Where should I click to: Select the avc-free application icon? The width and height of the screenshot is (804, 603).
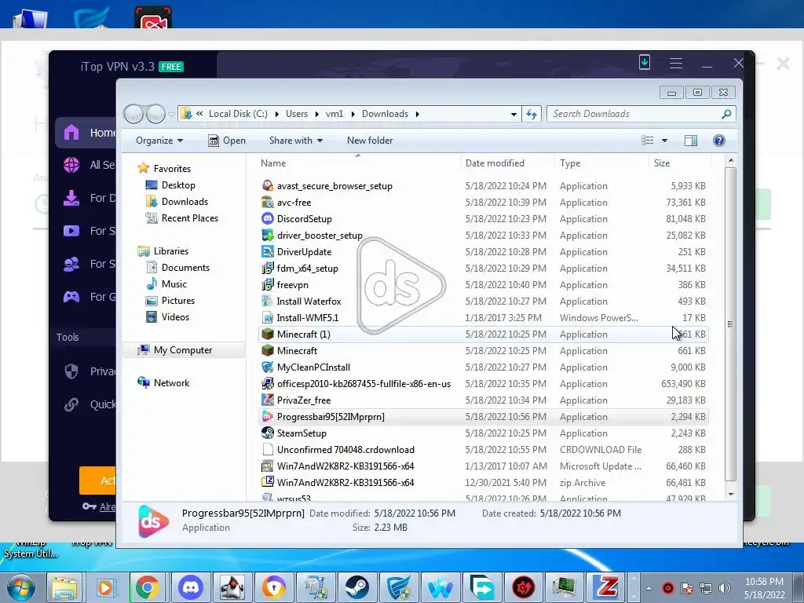[x=267, y=203]
